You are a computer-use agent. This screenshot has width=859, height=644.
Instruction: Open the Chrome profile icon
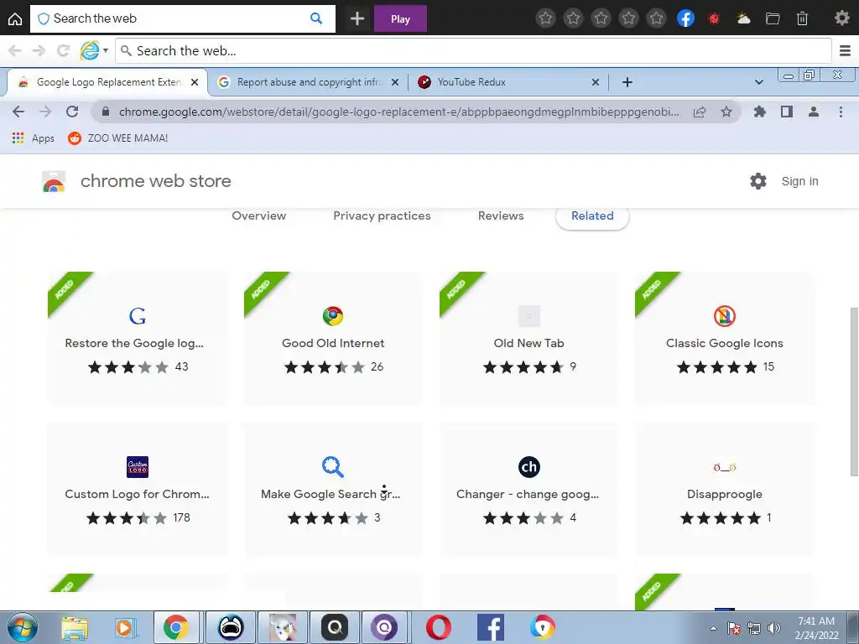click(814, 112)
